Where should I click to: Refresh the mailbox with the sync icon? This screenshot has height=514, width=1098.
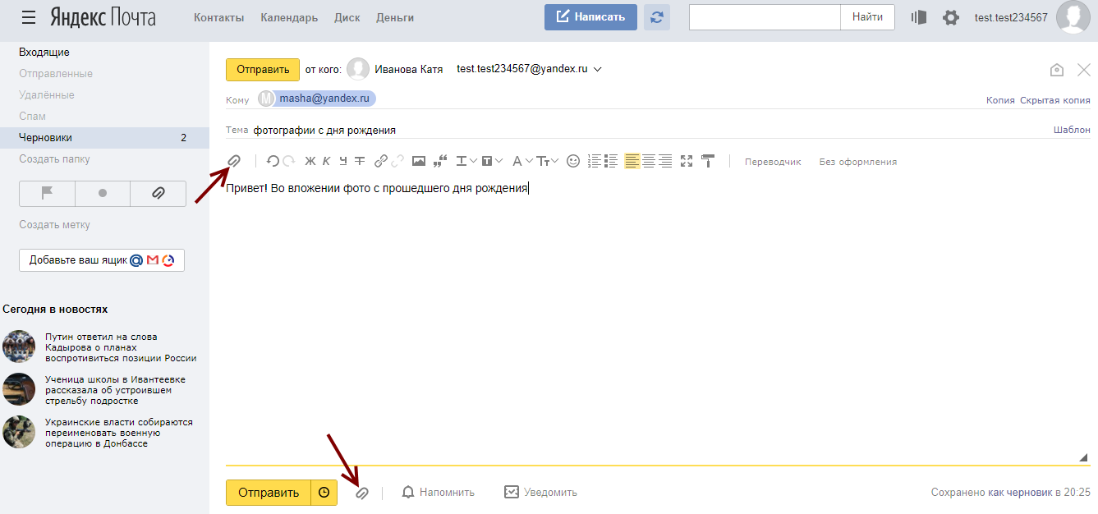(656, 17)
